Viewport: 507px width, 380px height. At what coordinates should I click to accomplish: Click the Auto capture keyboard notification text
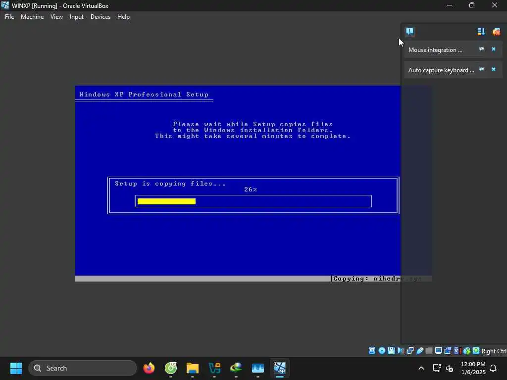(441, 70)
